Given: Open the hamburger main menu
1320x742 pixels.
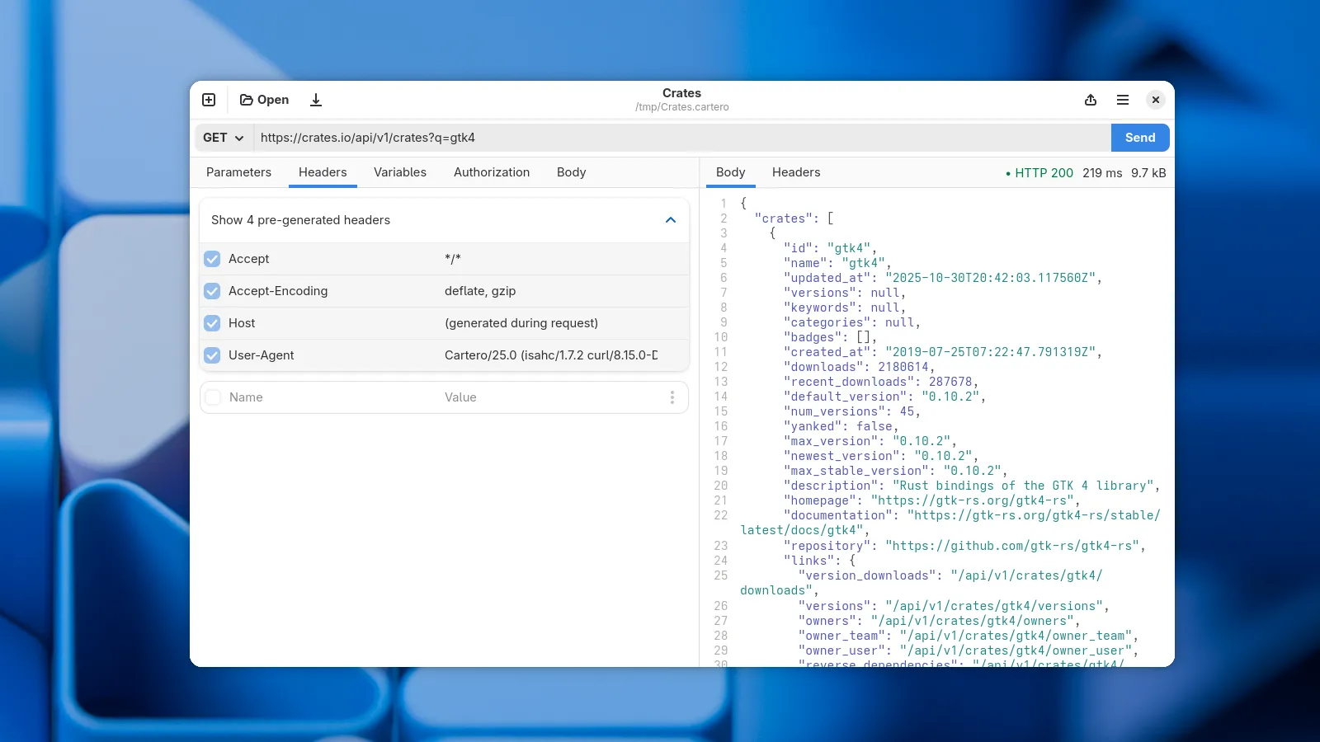Looking at the screenshot, I should point(1122,99).
